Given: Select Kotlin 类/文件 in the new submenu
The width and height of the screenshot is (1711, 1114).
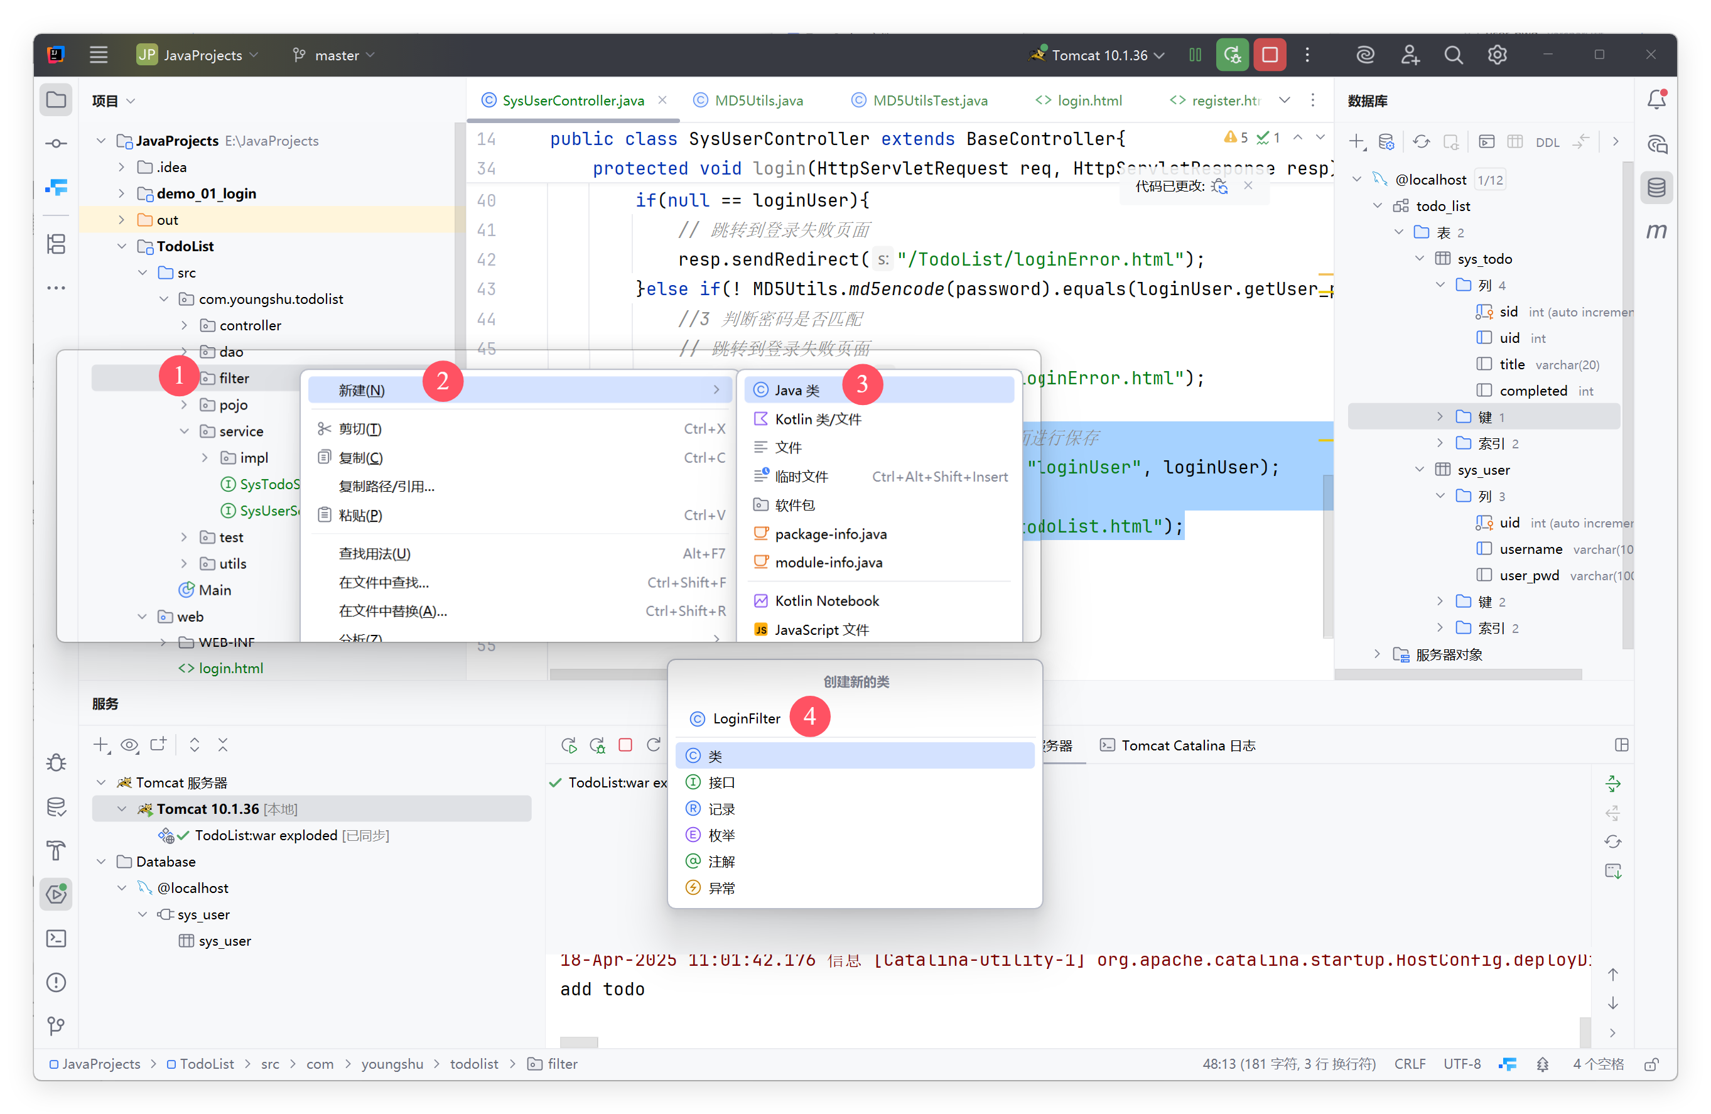Looking at the screenshot, I should click(x=879, y=419).
